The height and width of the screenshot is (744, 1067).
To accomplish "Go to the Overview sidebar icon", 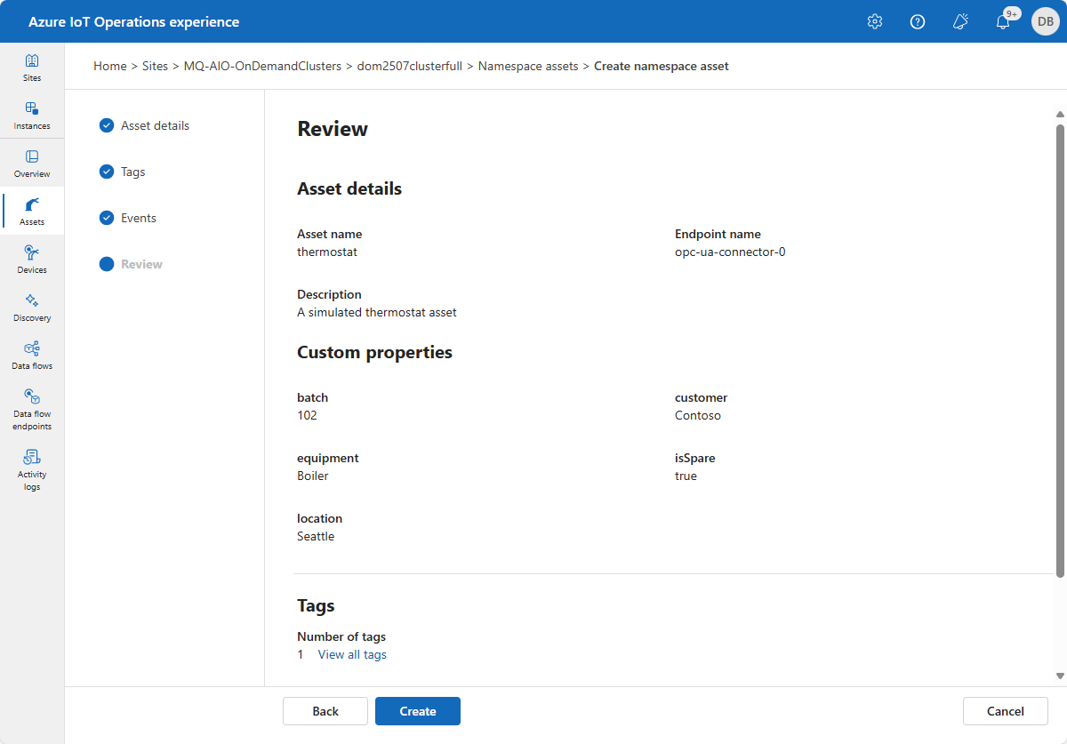I will click(32, 164).
